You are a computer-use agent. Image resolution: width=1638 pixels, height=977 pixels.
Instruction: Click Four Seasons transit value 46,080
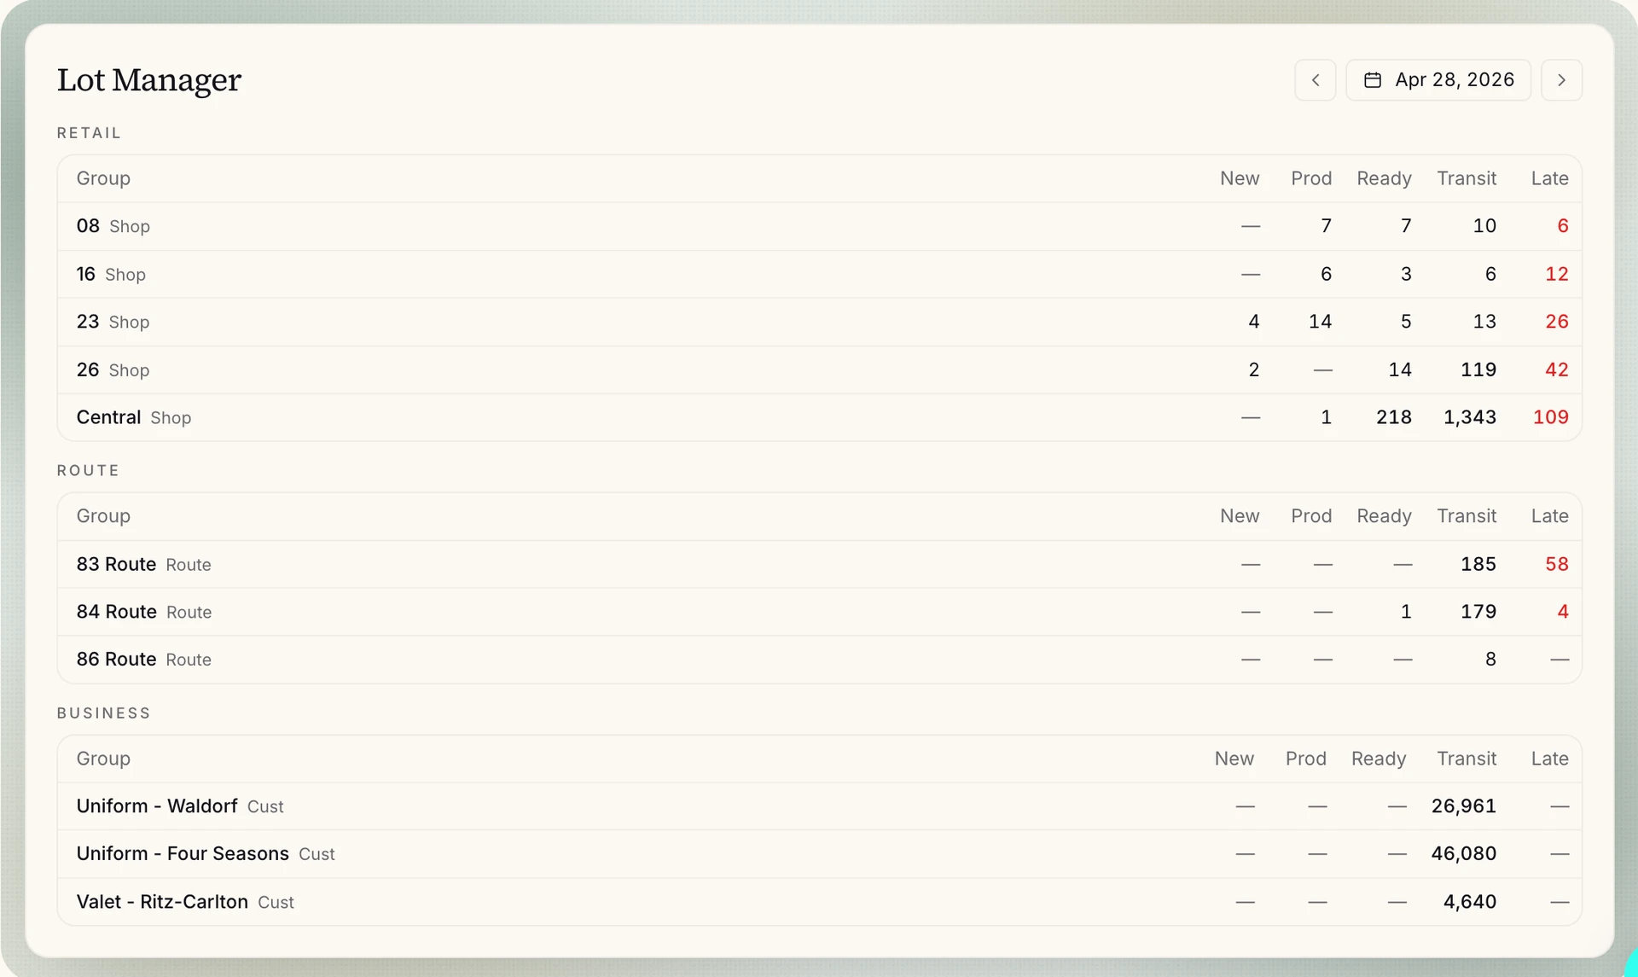click(x=1463, y=854)
